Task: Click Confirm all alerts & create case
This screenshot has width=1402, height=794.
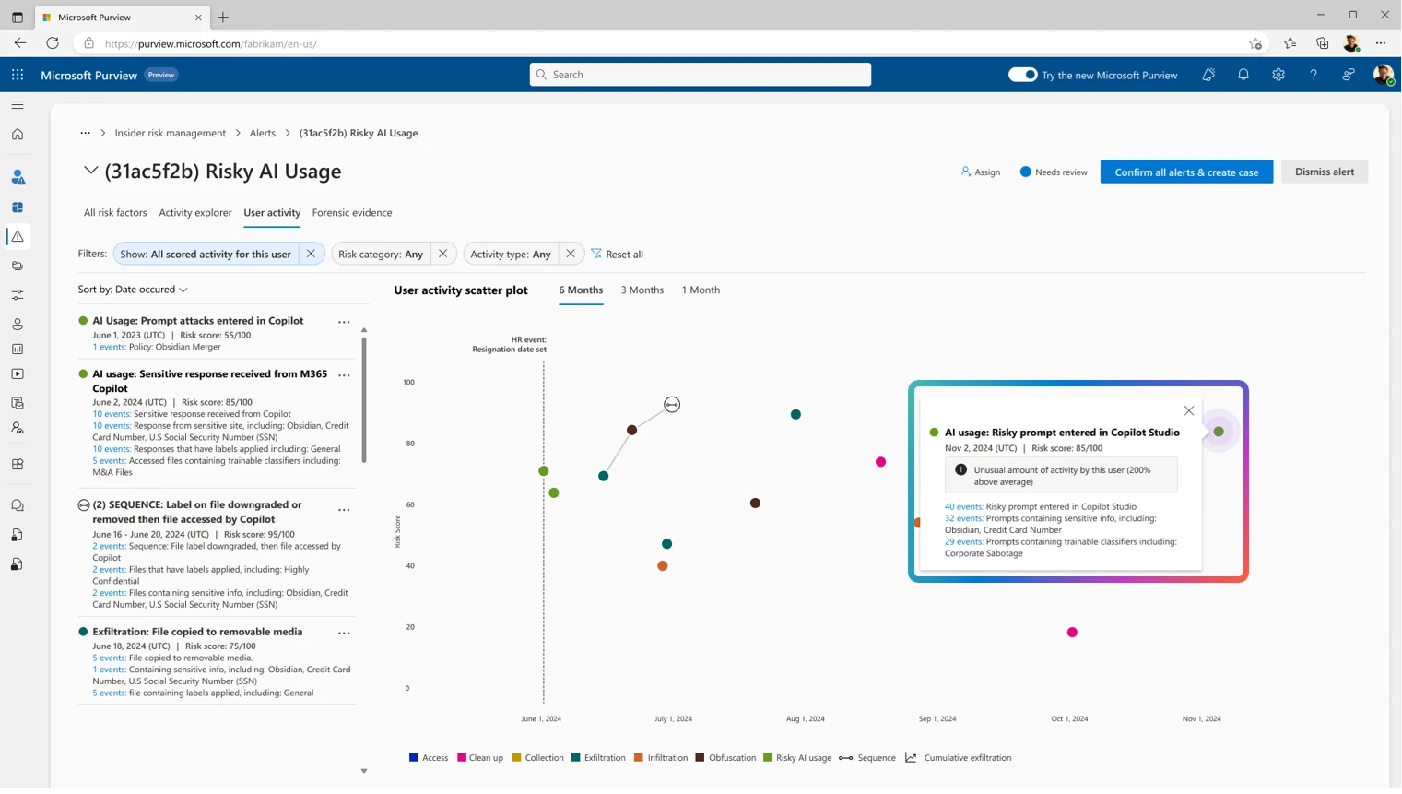Action: pos(1186,172)
